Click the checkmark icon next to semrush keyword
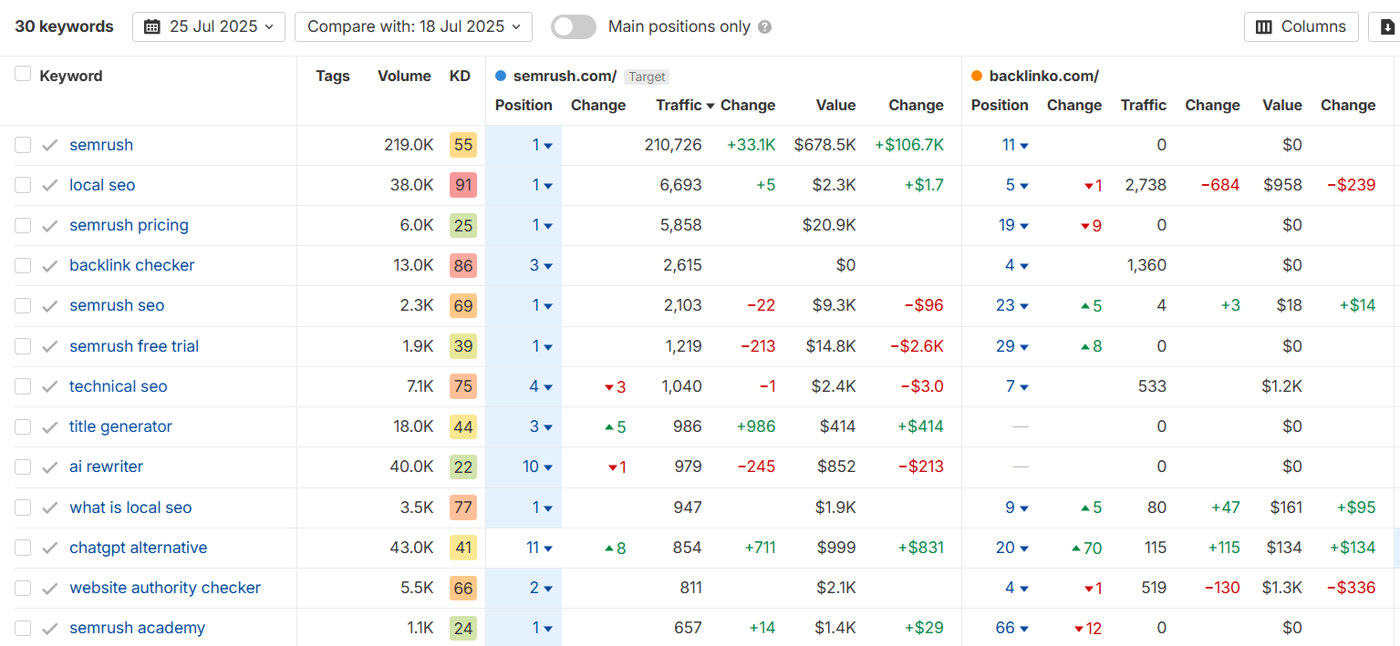The width and height of the screenshot is (1400, 646). [x=50, y=145]
